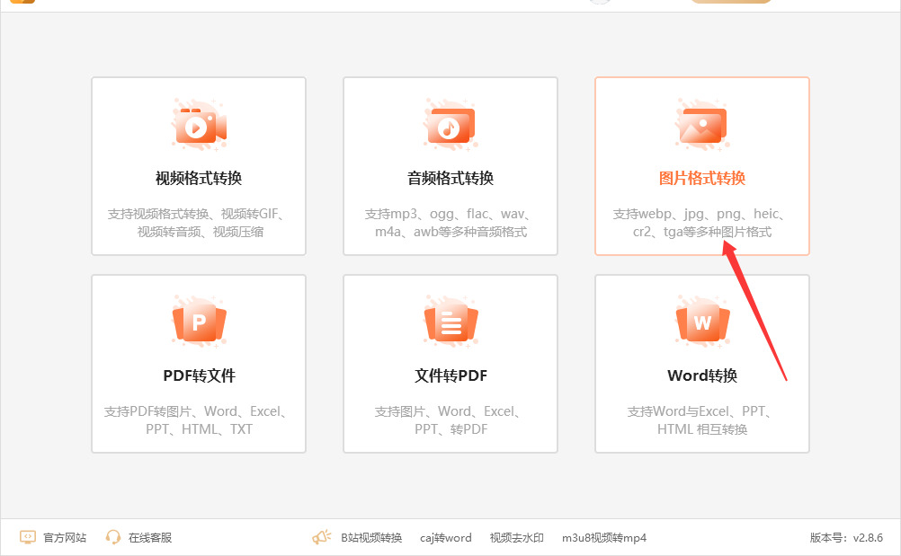Select the 音频格式转换 title
This screenshot has width=901, height=556.
pyautogui.click(x=450, y=179)
